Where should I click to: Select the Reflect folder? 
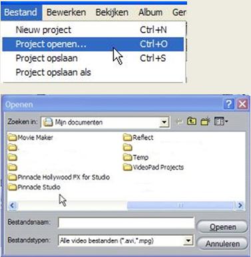(138, 137)
